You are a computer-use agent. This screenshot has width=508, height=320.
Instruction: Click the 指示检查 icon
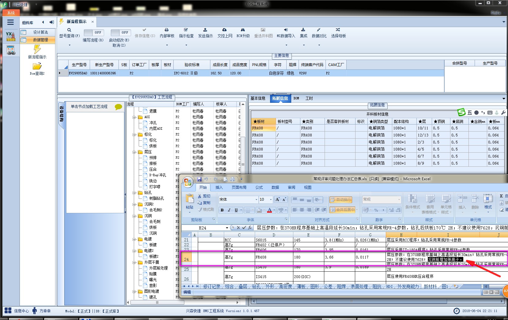[186, 30]
